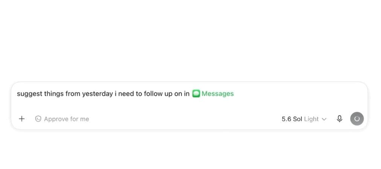Open the 5.6 Sol model selector
Screen dimensions: 381x169
coord(304,119)
